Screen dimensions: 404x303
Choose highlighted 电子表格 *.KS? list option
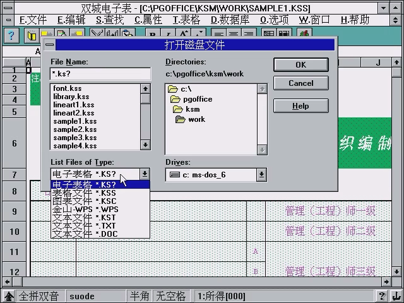100,184
